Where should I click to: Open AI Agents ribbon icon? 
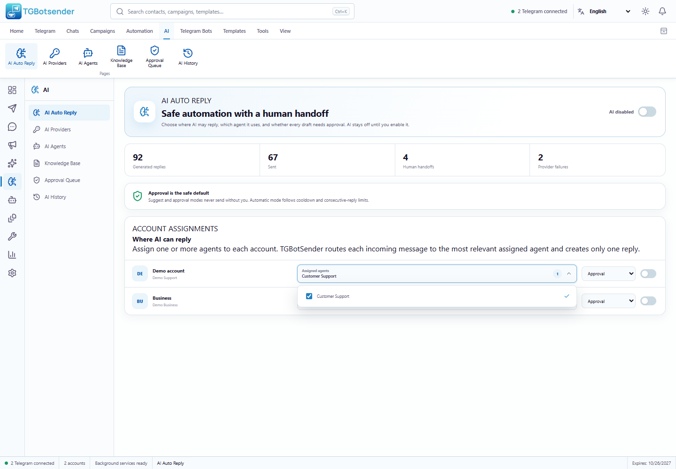88,56
